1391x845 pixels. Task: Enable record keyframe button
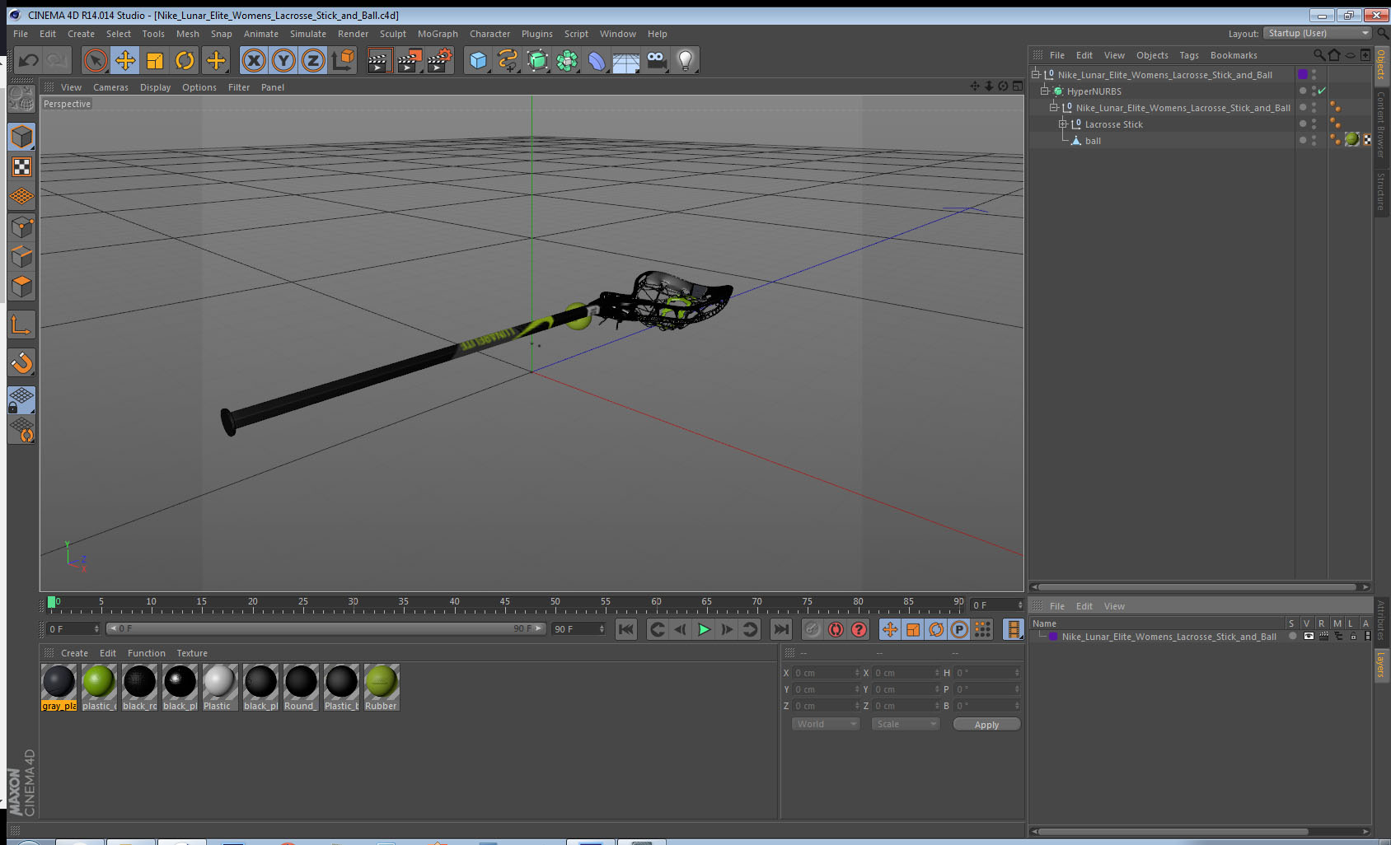tap(813, 629)
